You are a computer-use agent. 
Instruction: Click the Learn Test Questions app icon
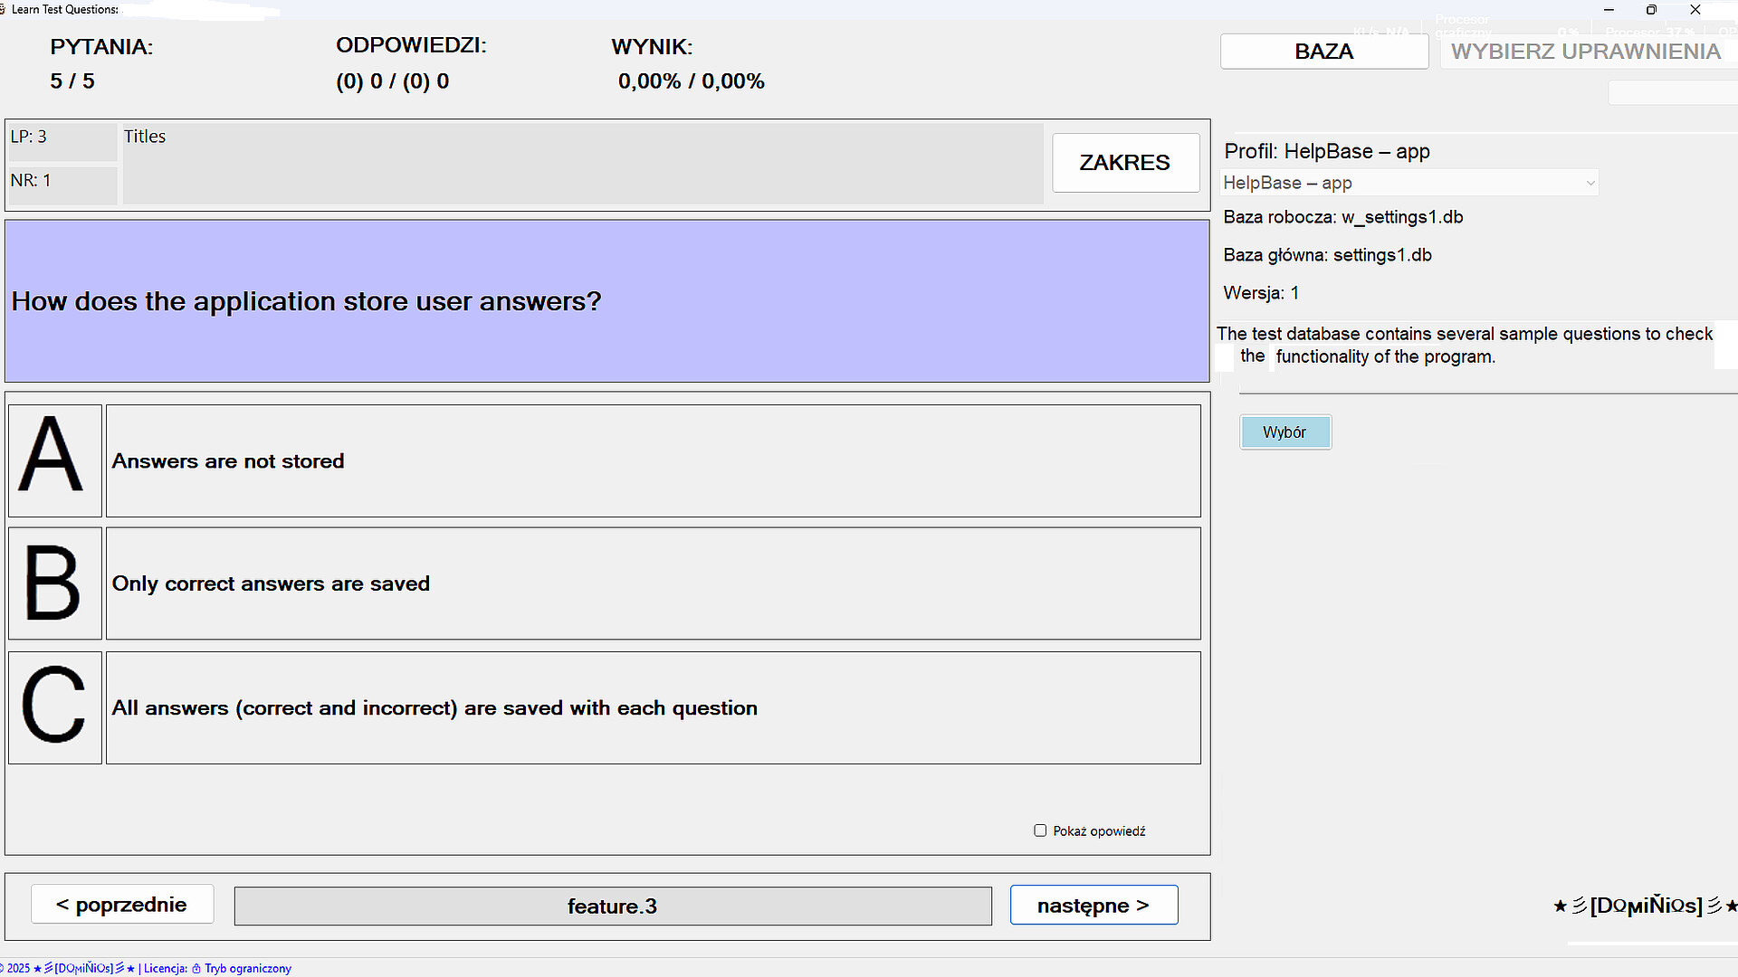(x=6, y=9)
